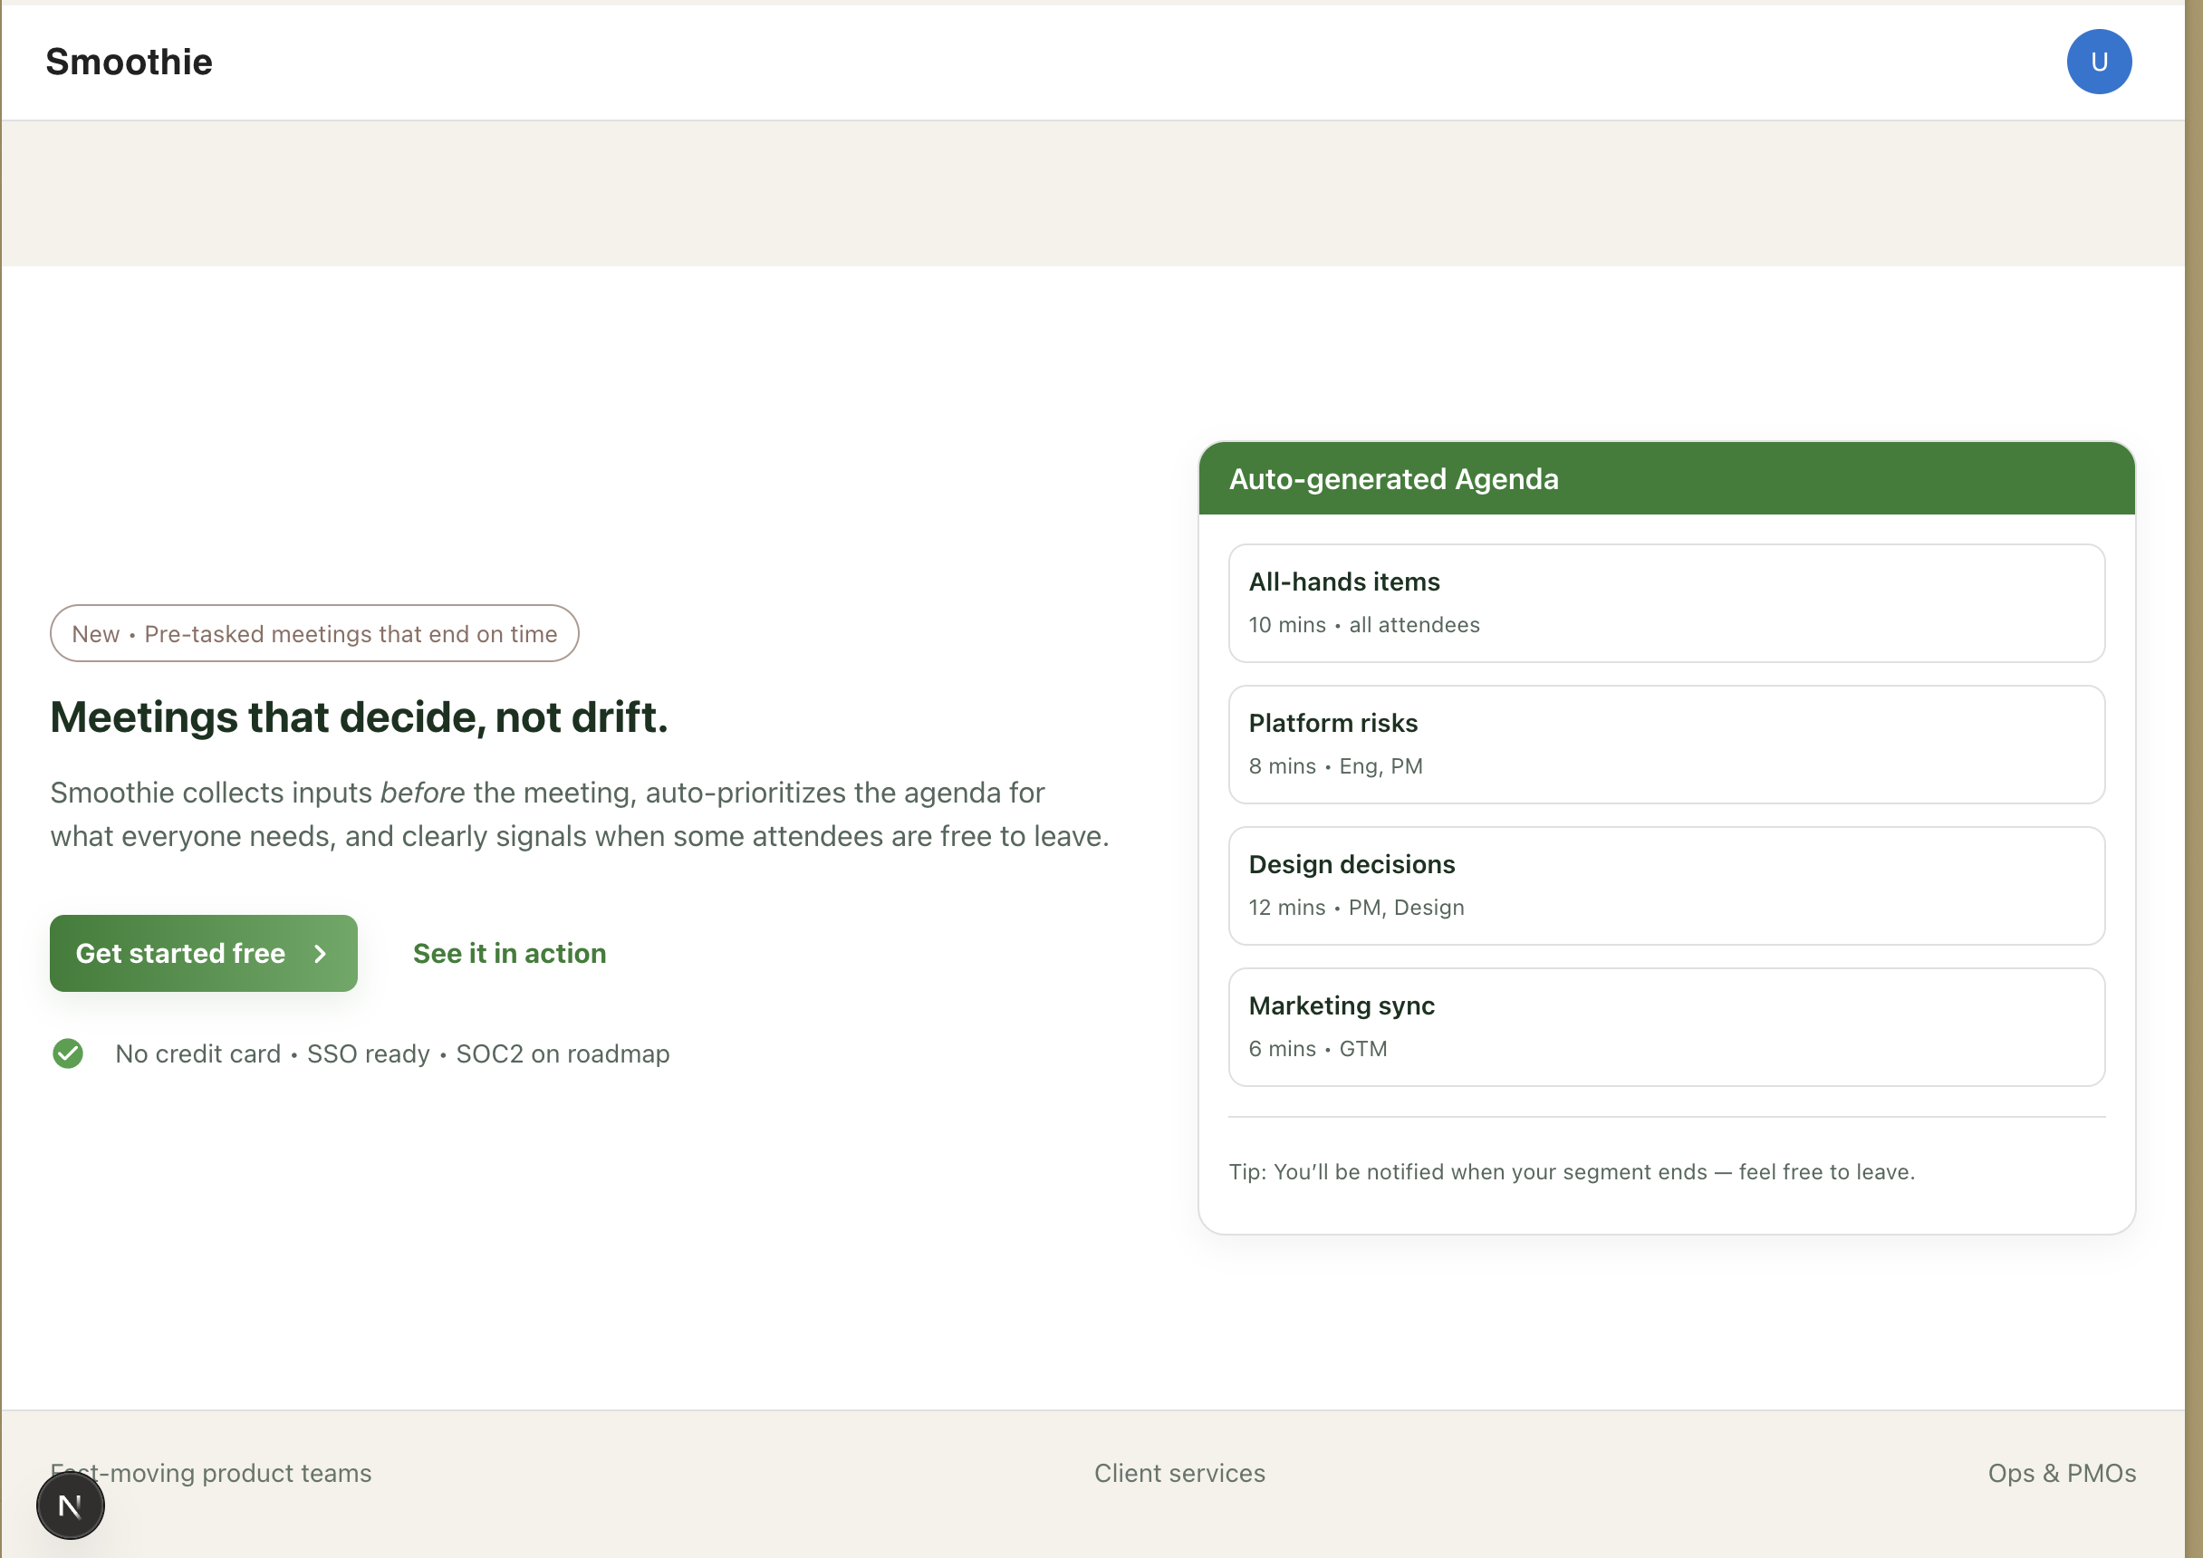Click the Smoothie logo text
The height and width of the screenshot is (1558, 2203).
[129, 63]
